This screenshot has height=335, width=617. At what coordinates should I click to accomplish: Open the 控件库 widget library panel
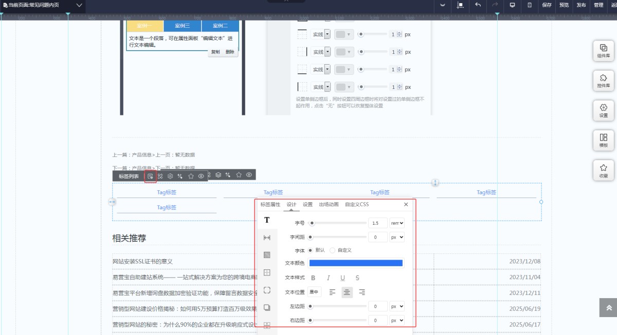[x=604, y=81]
